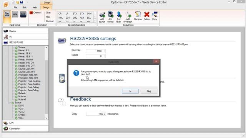Viewport: 246px width, 138px height.
Task: Select Source Lock, OFF tree item
Action: pyautogui.click(x=27, y=72)
